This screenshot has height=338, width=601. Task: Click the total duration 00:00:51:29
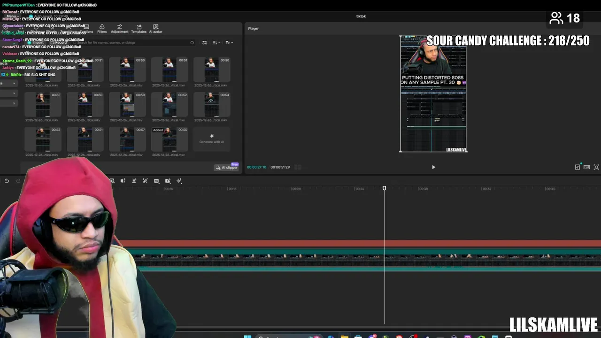(x=280, y=167)
